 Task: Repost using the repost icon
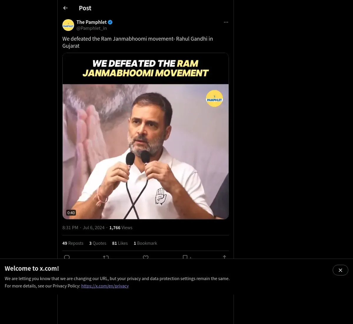coord(106,257)
